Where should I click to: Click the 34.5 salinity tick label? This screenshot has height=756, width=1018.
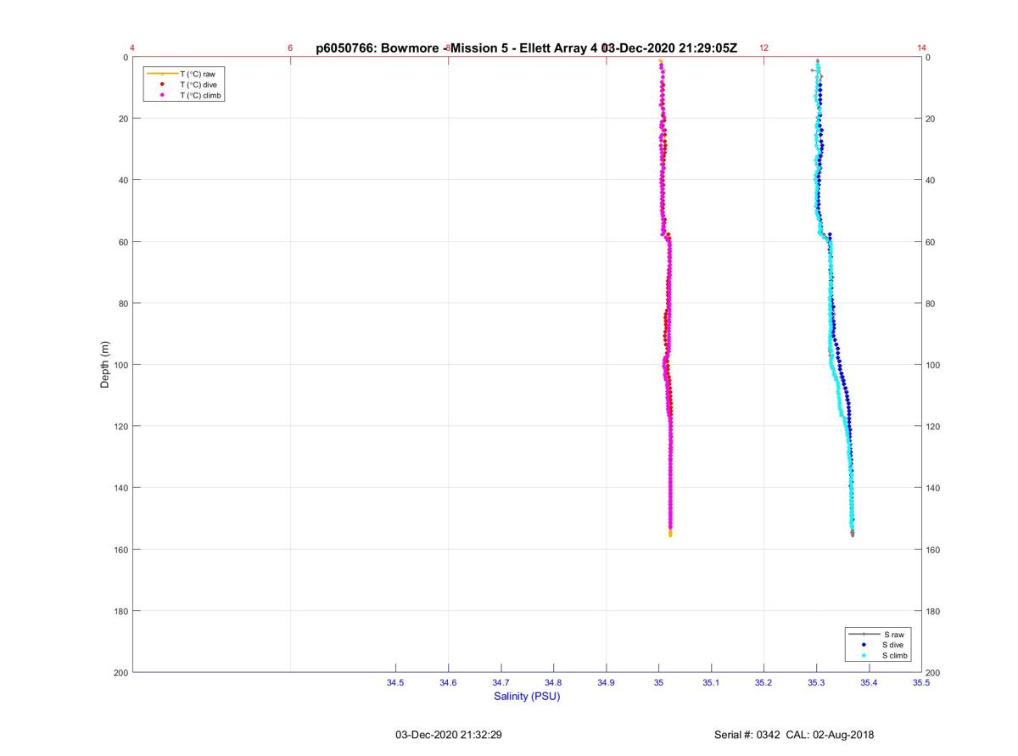point(395,682)
